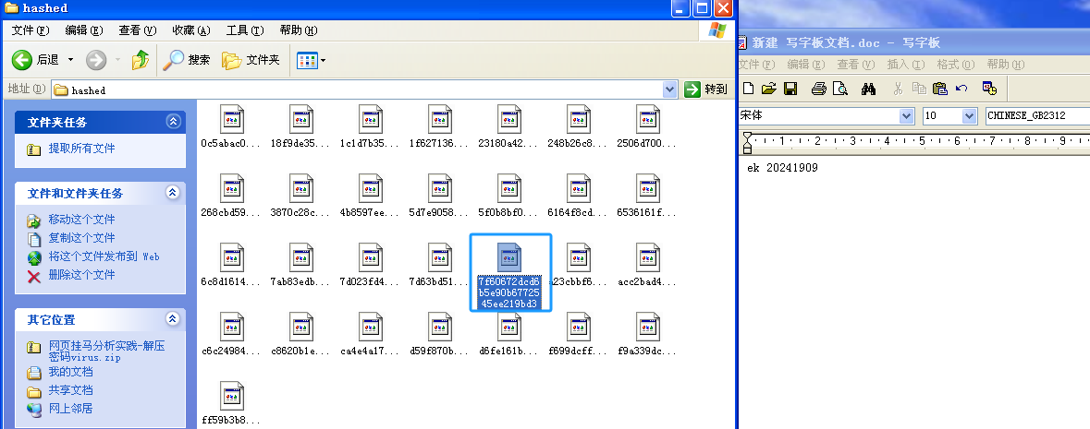
Task: Save the WordPad document with floppy icon
Action: (790, 89)
